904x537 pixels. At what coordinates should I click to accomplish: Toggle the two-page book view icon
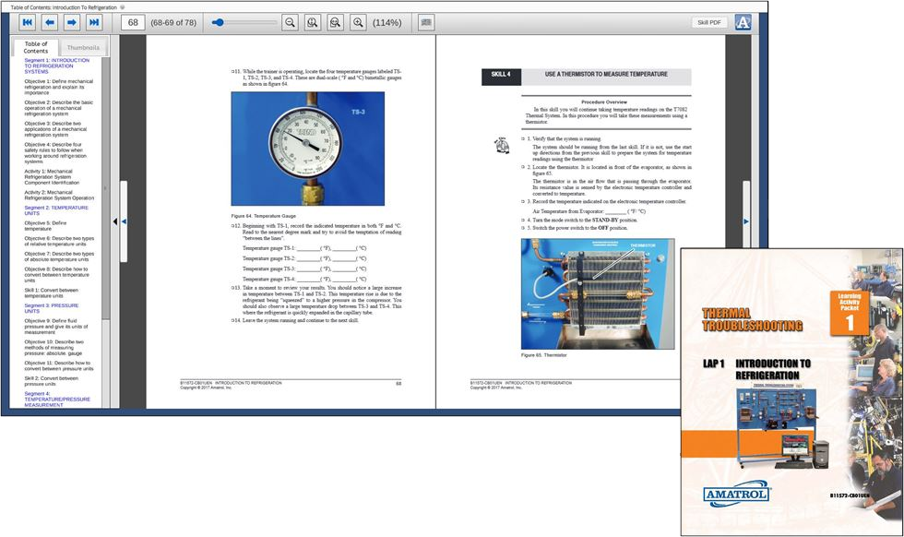(x=426, y=22)
